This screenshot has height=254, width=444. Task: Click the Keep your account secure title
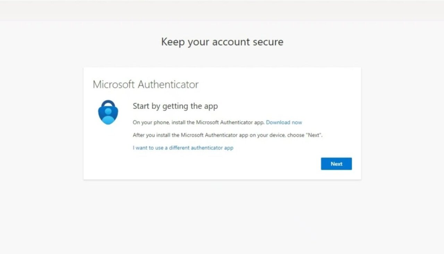(x=222, y=42)
